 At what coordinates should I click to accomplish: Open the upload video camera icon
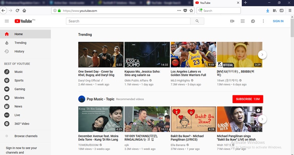(x=232, y=21)
